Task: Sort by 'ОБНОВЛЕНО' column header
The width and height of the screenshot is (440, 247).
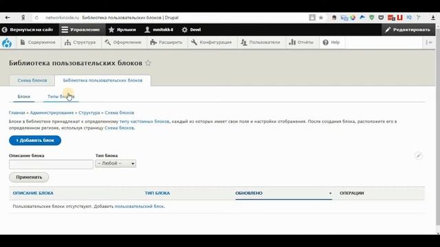Action: [x=249, y=193]
